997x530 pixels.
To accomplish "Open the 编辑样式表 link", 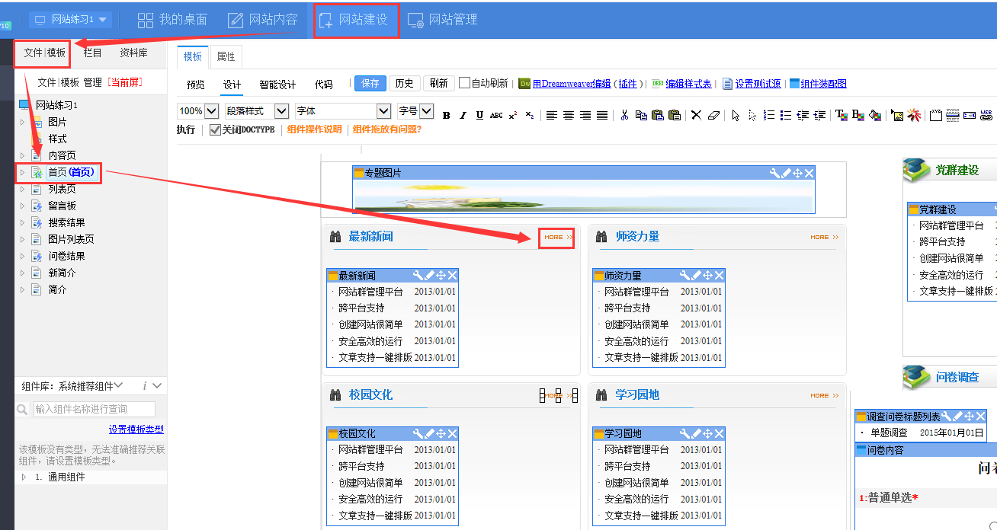I will coord(688,84).
